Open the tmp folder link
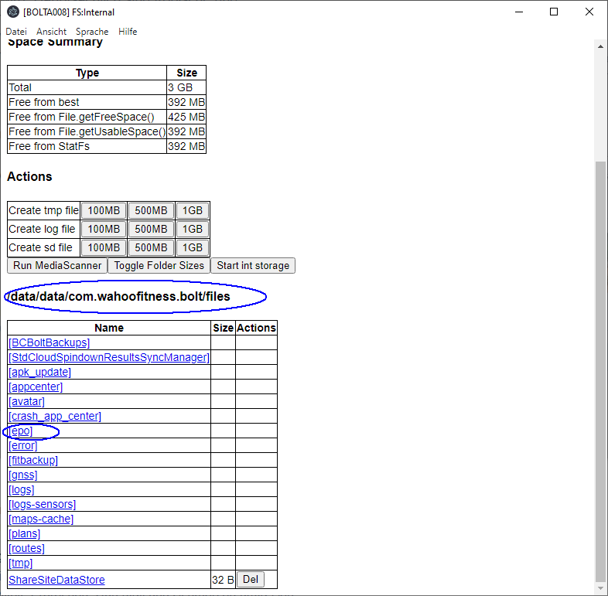Viewport: 608px width, 596px height. point(21,563)
